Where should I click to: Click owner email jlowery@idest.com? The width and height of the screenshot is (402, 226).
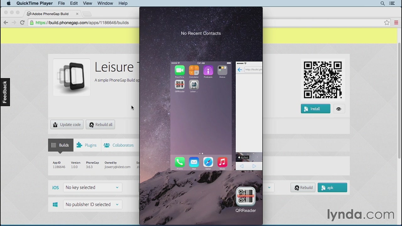pos(117,167)
